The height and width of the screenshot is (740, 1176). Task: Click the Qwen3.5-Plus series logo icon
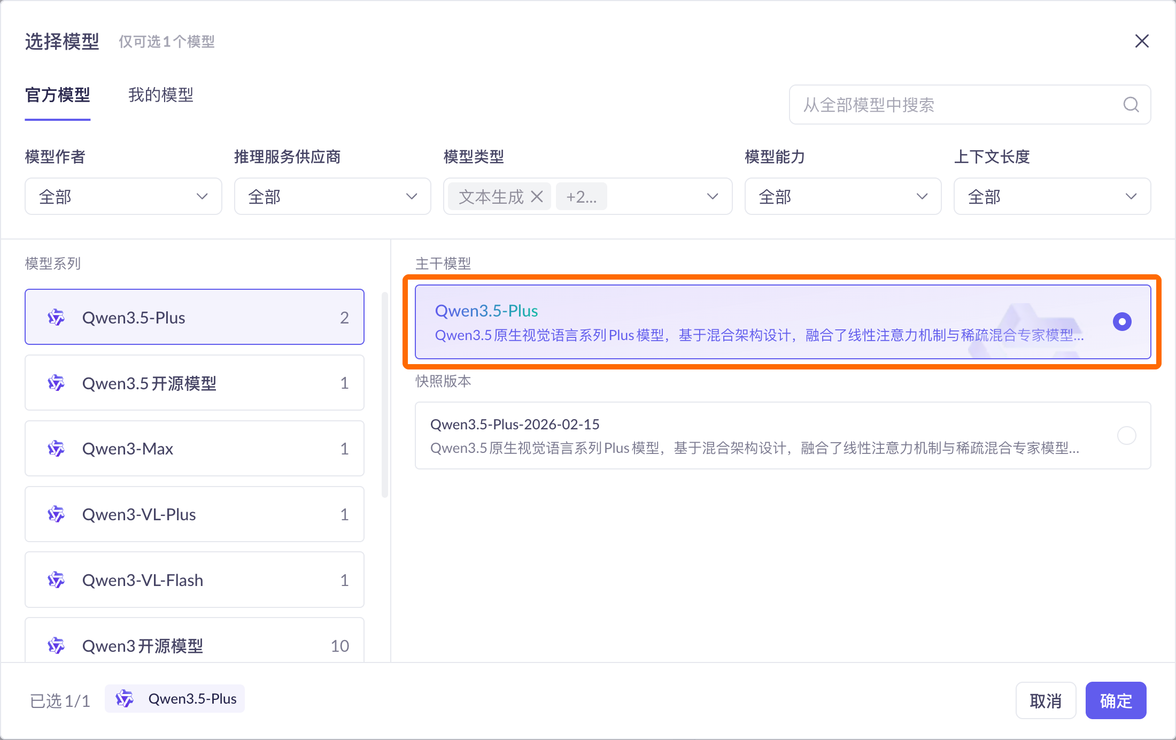[56, 317]
